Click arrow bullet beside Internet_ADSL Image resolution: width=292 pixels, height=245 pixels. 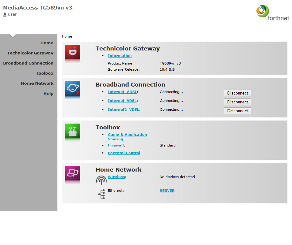tap(102, 92)
